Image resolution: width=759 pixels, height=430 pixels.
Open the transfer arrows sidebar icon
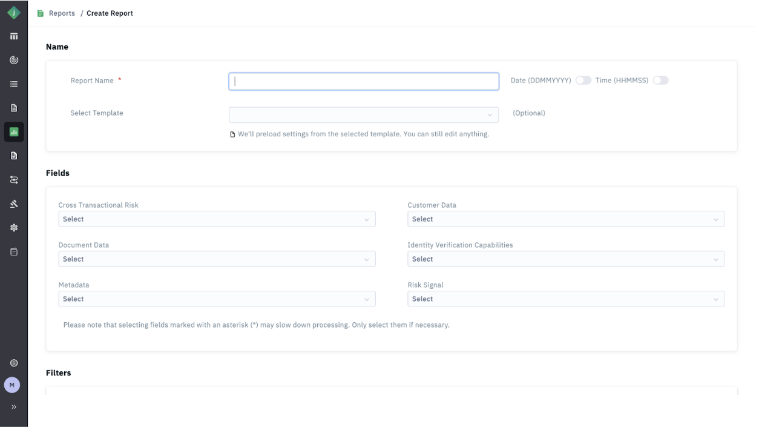[x=13, y=180]
